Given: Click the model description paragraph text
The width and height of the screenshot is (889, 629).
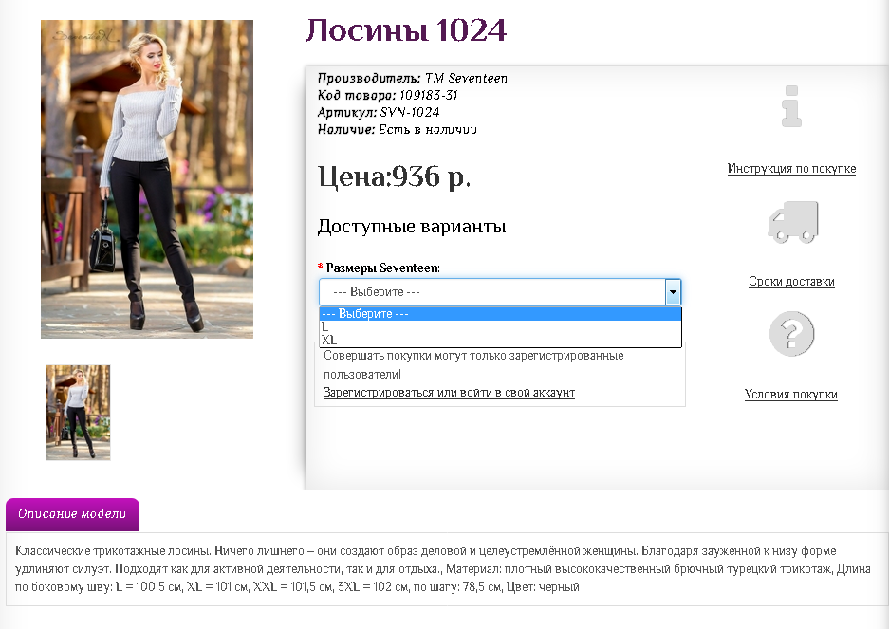Looking at the screenshot, I should (442, 569).
